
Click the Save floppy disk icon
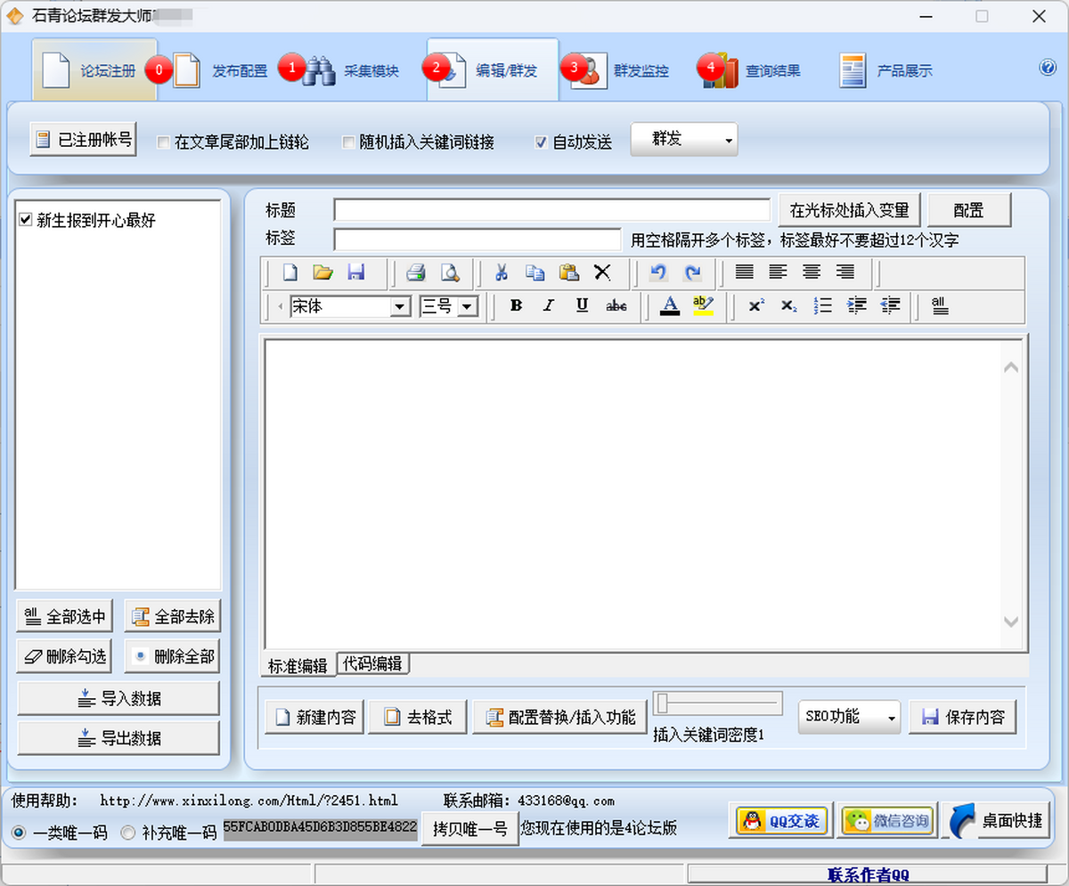click(355, 272)
